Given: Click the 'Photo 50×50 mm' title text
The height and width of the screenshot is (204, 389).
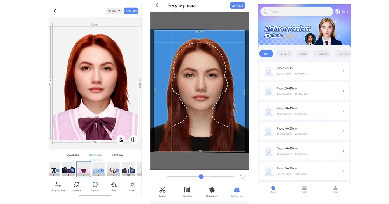Looking at the screenshot, I should (287, 168).
